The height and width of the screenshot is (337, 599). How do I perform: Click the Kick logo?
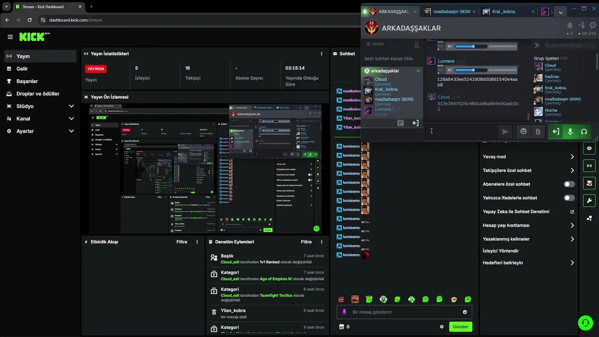click(x=34, y=37)
